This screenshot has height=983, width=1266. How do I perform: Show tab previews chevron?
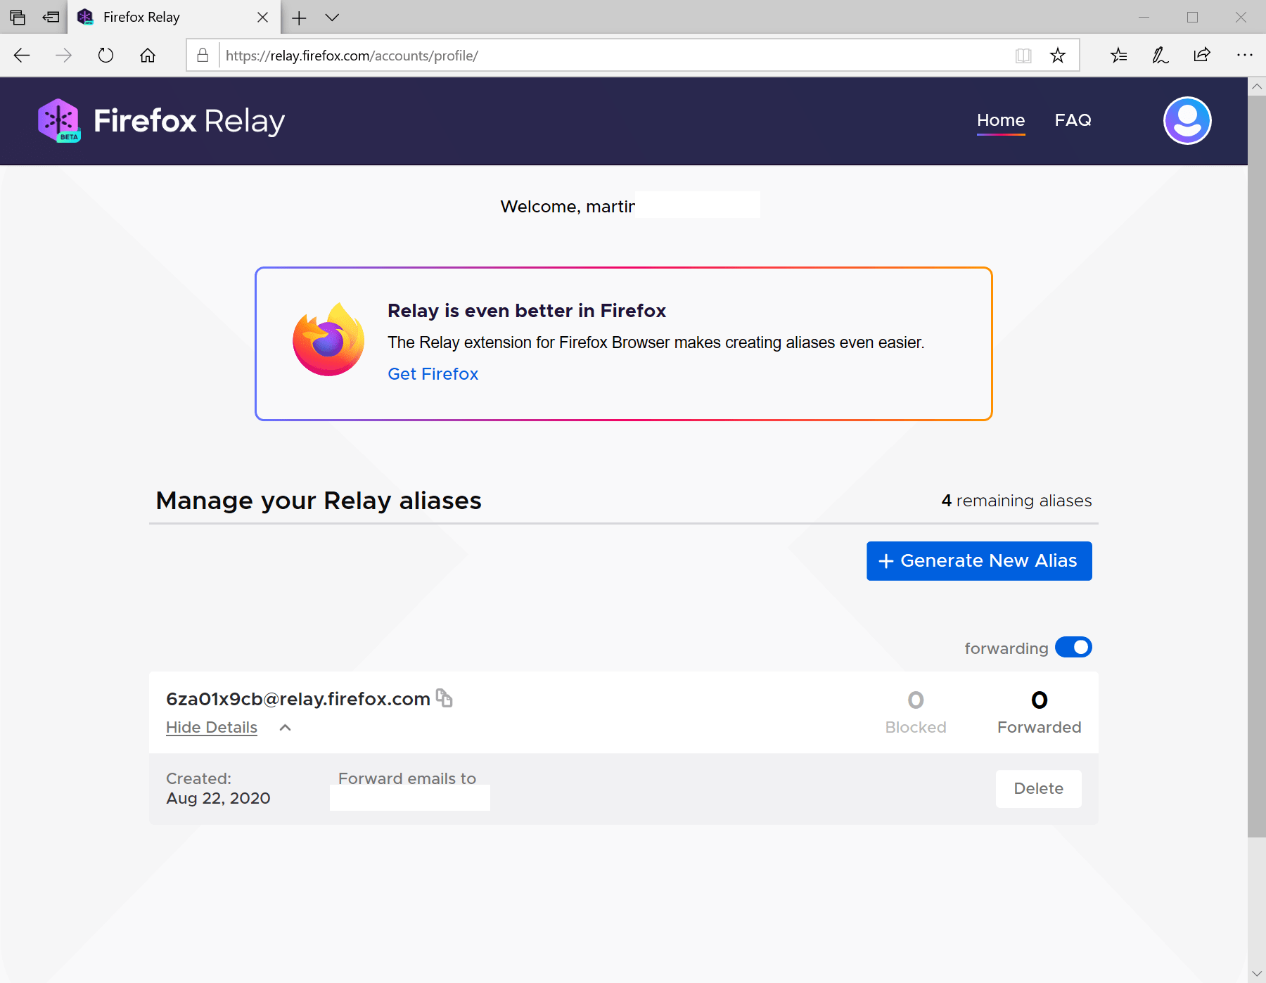pos(332,18)
